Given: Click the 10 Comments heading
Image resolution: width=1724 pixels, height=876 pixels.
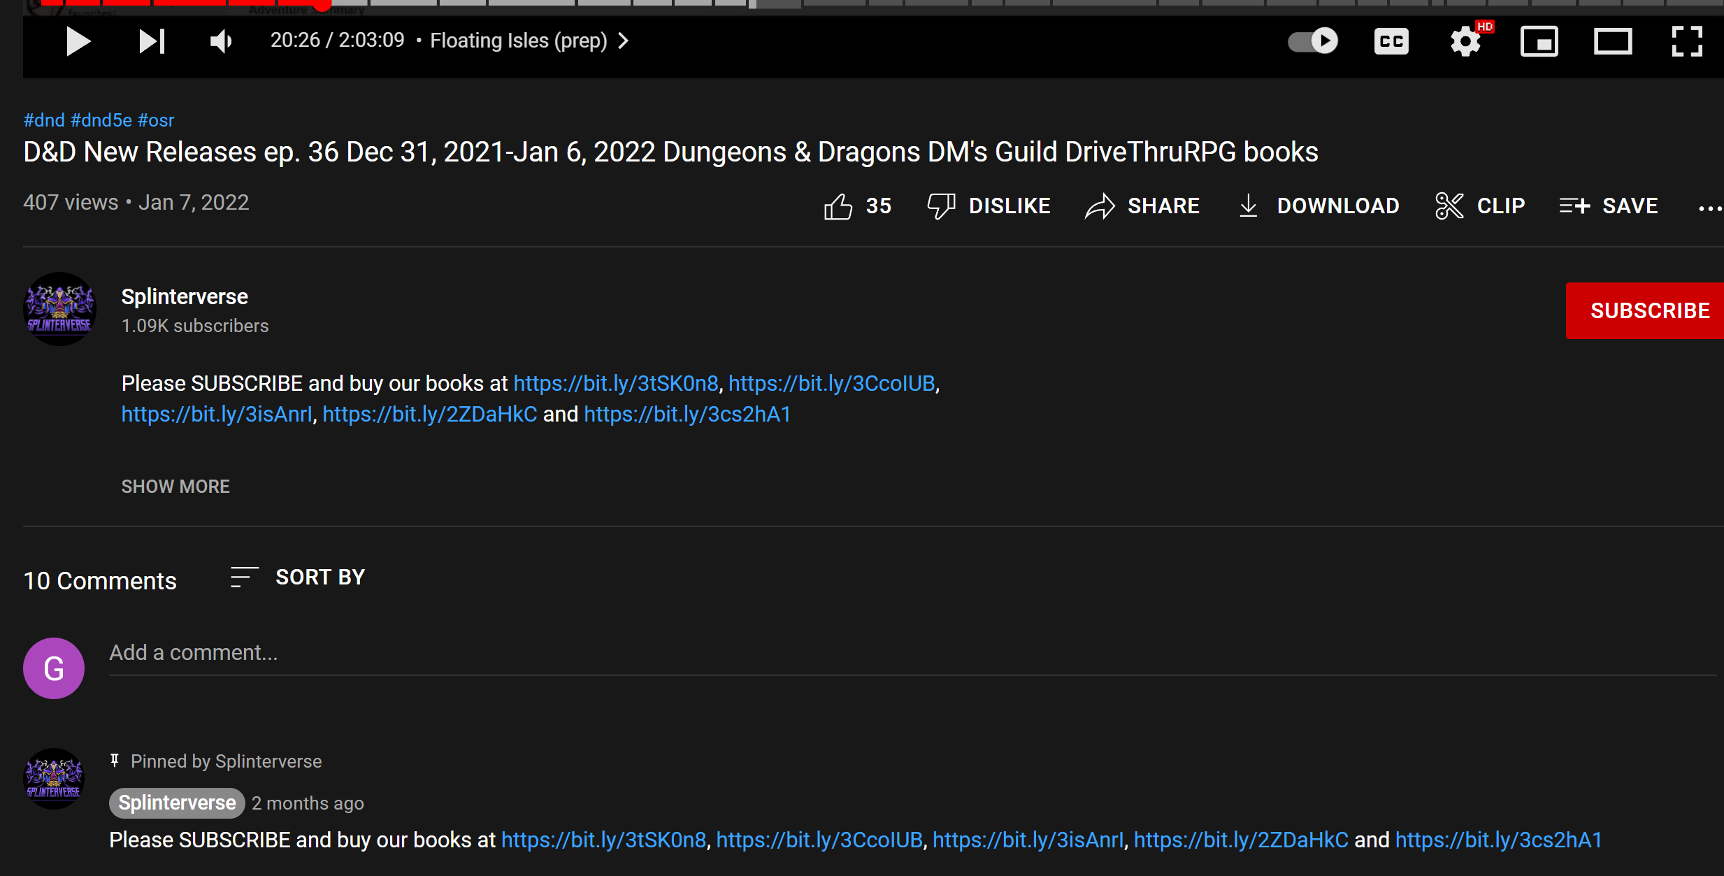Looking at the screenshot, I should [x=100, y=582].
